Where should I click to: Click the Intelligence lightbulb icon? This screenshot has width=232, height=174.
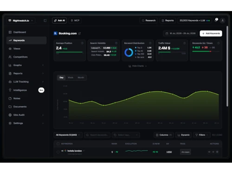(x=10, y=90)
